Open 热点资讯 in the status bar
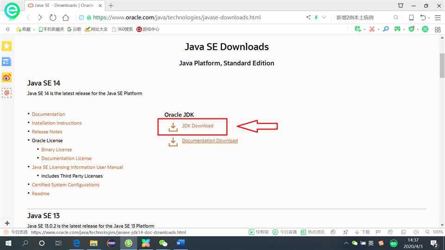 tap(313, 232)
